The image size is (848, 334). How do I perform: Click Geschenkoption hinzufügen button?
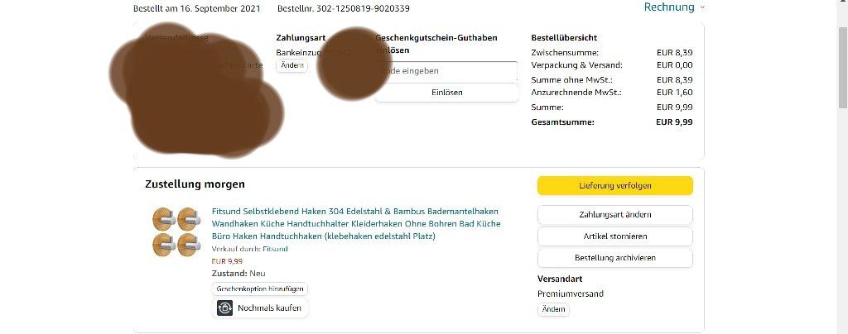pos(259,289)
